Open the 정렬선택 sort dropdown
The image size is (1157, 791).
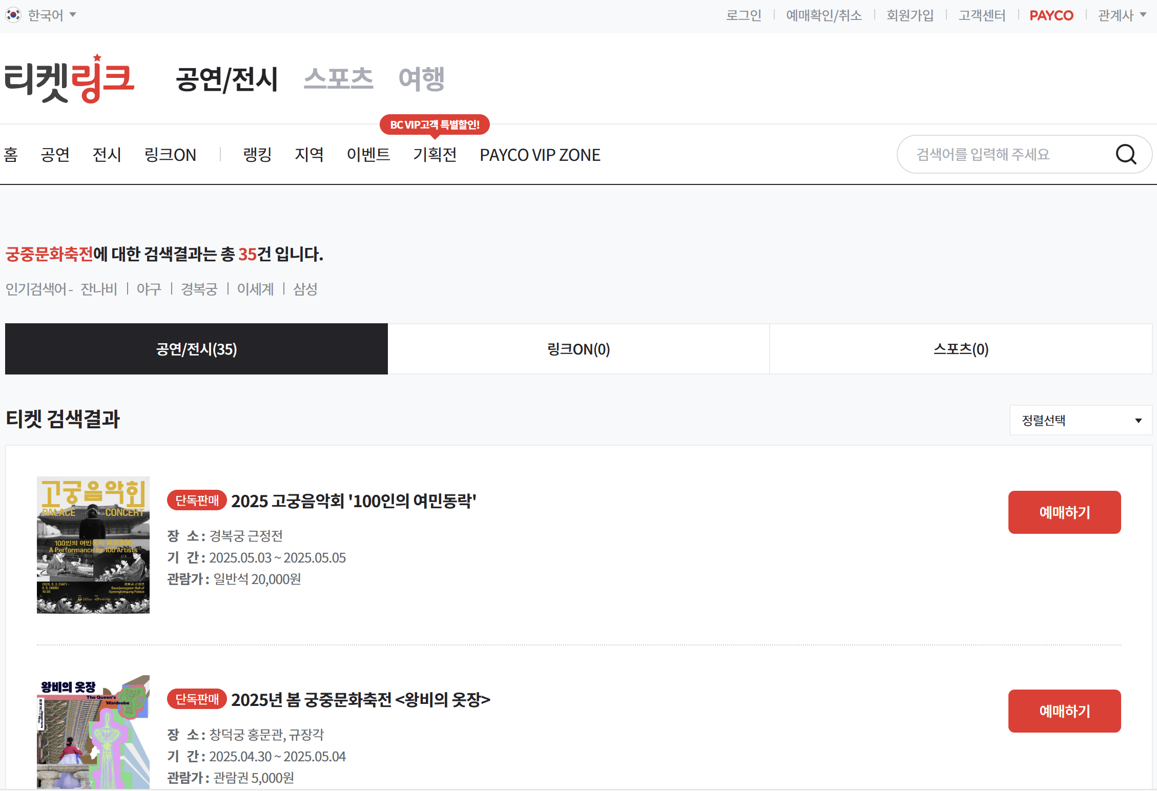1080,420
